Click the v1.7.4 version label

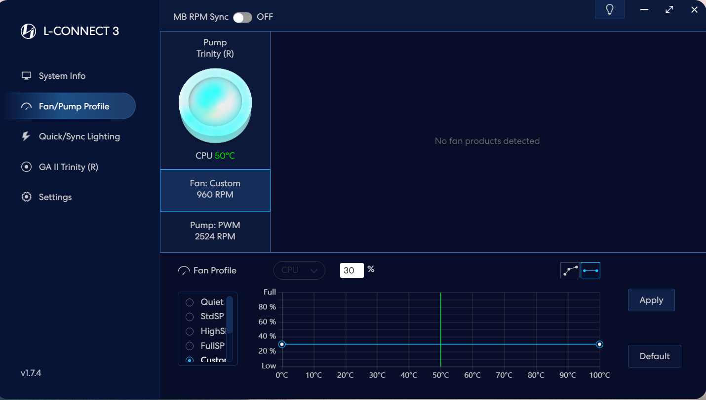point(31,373)
